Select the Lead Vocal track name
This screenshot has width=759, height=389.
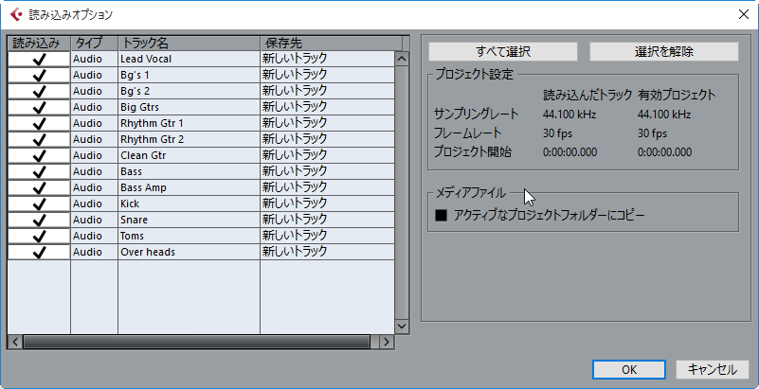click(146, 59)
